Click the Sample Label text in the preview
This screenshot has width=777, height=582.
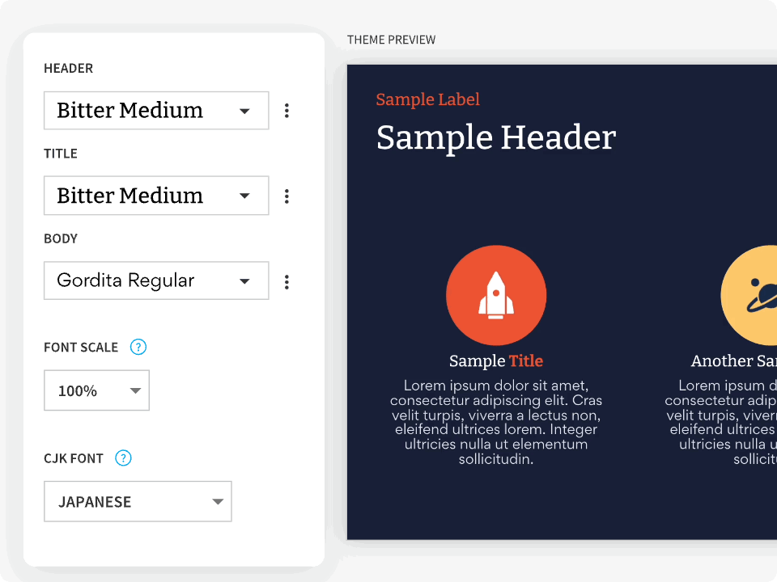pos(427,99)
